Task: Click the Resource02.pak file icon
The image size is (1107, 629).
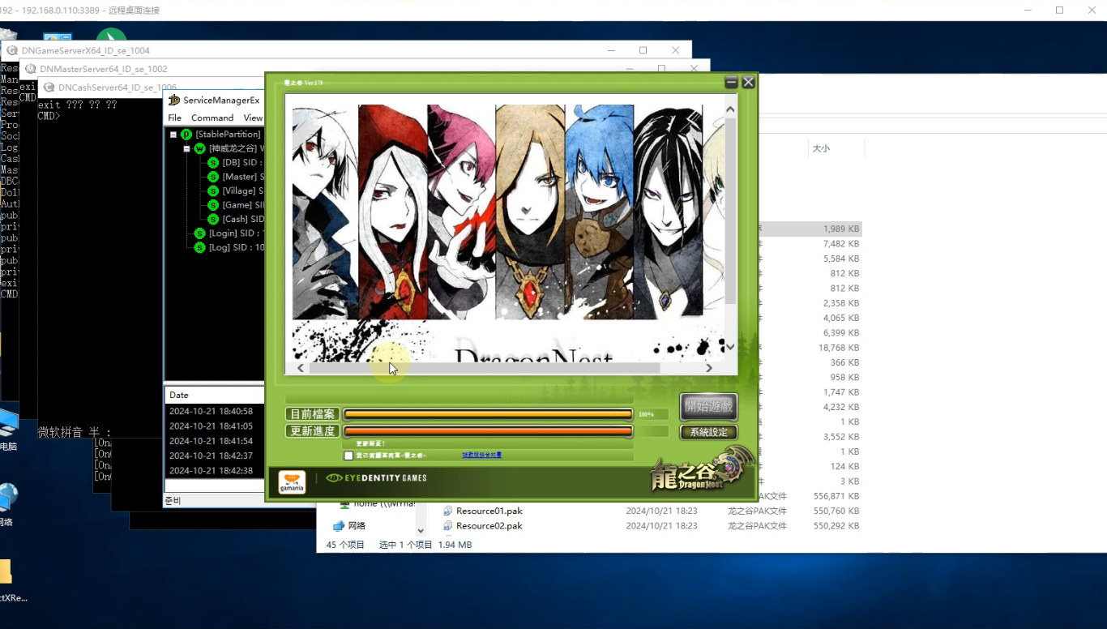Action: pyautogui.click(x=447, y=526)
